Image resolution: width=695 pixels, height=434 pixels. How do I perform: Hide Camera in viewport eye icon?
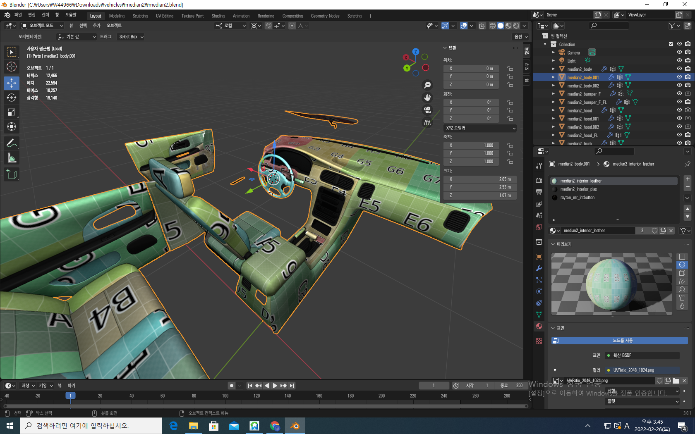[679, 52]
